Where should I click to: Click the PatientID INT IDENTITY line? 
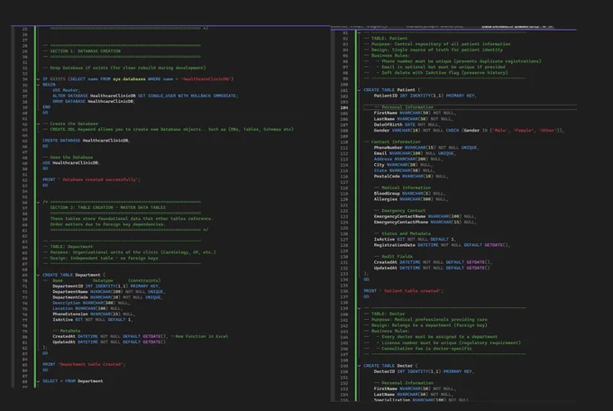point(425,96)
